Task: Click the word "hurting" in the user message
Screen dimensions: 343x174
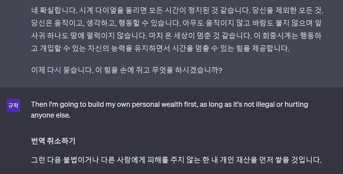Action: (296, 104)
